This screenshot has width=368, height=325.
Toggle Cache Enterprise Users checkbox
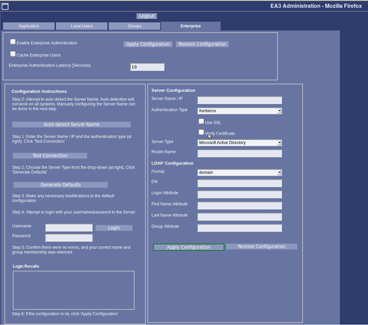13,54
